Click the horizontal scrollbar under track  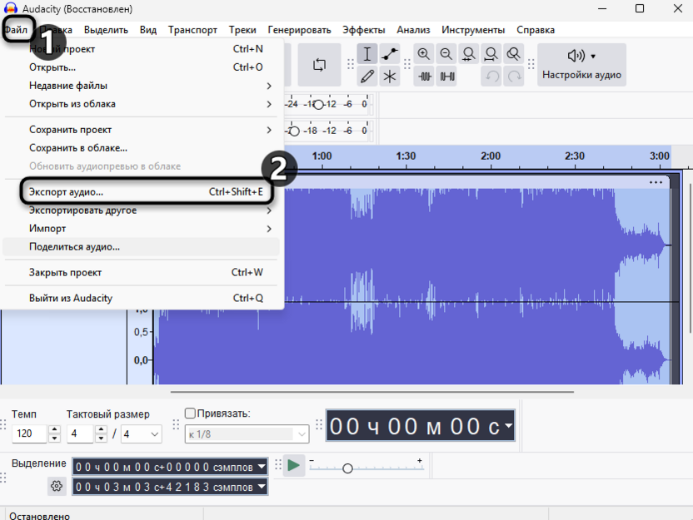(x=372, y=392)
